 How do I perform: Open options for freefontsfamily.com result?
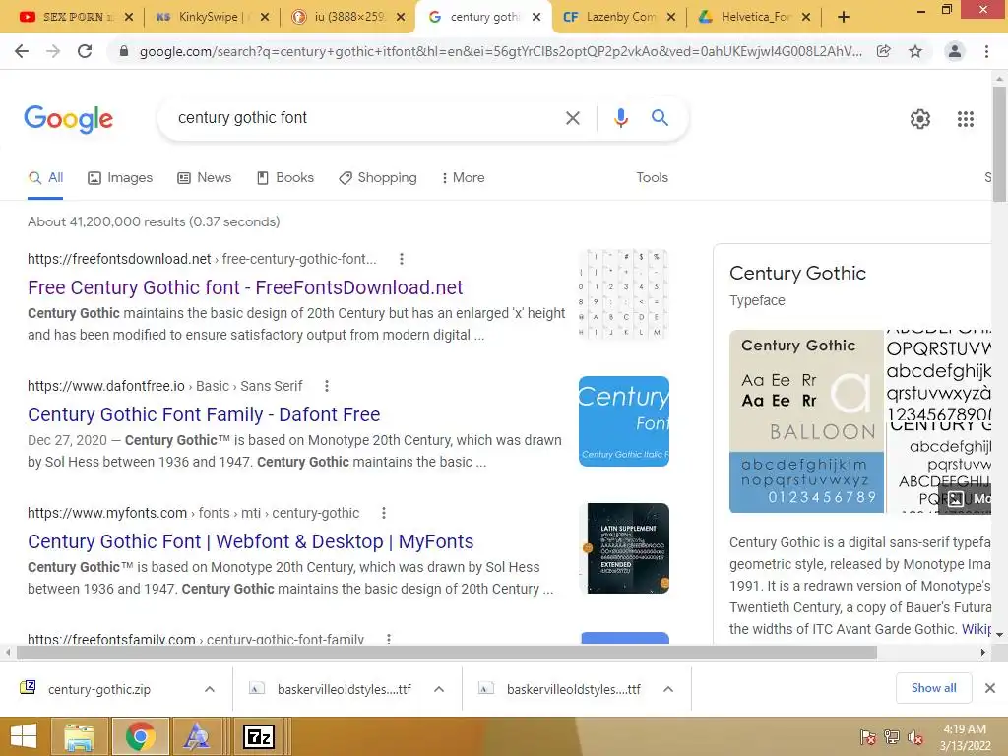(x=388, y=639)
